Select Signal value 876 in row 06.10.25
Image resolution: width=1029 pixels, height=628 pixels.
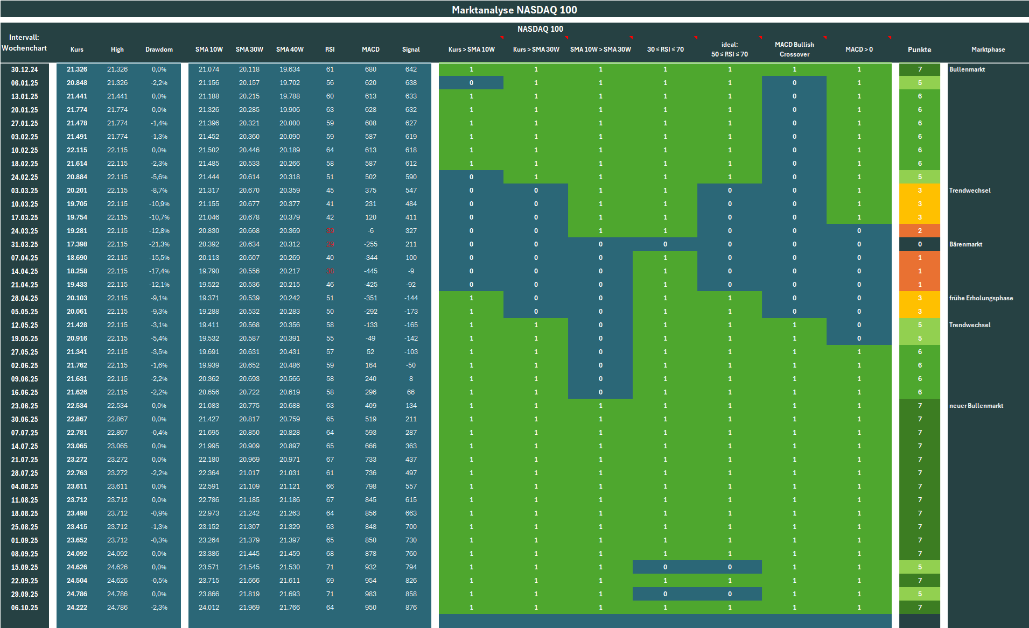tap(411, 608)
